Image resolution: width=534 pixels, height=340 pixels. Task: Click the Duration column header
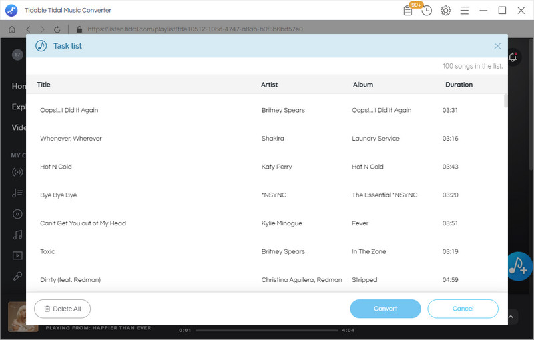pyautogui.click(x=459, y=85)
